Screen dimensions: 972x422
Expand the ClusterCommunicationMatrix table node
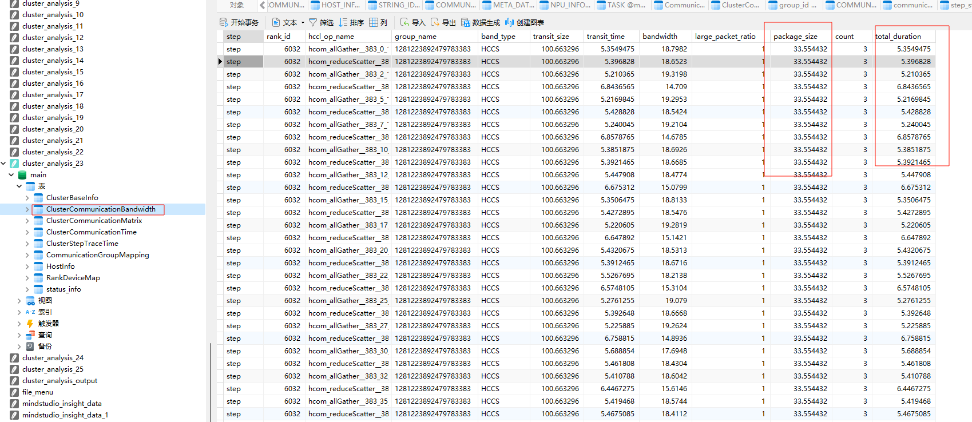click(x=27, y=221)
